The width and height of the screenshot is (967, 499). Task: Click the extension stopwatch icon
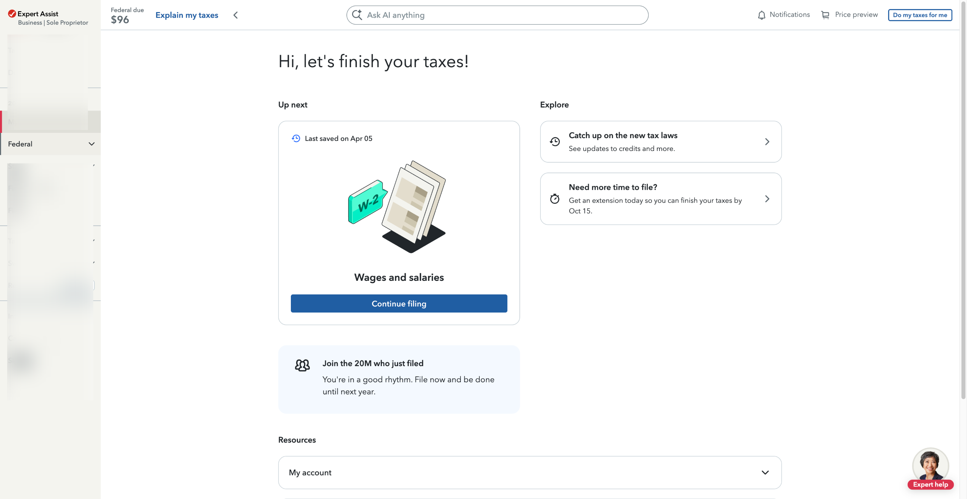click(555, 199)
